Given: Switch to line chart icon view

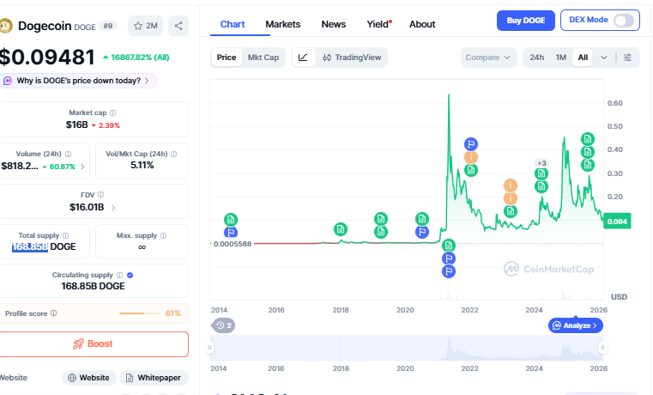Looking at the screenshot, I should point(303,58).
